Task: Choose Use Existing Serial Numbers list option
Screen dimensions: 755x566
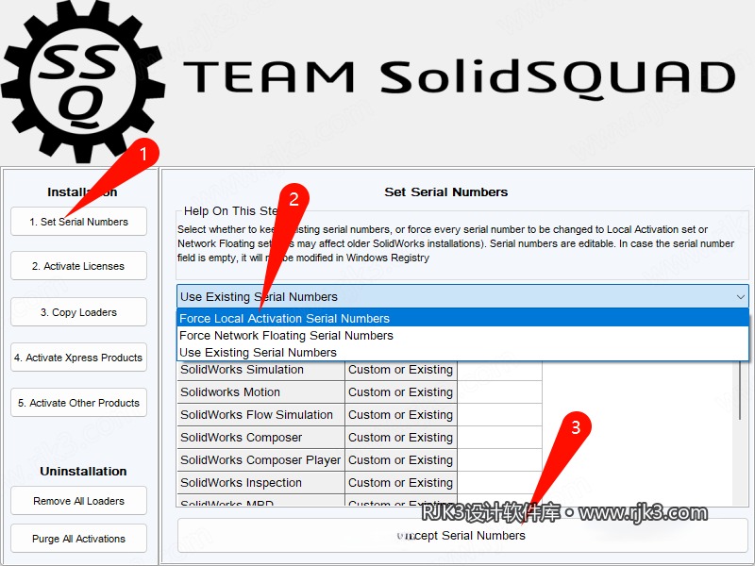Action: tap(462, 352)
